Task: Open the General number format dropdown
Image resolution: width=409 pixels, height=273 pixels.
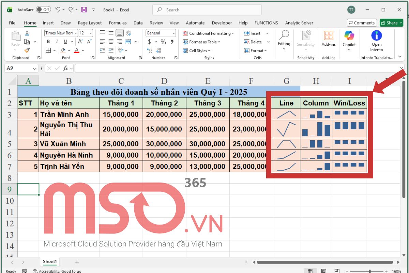Action: pyautogui.click(x=173, y=33)
